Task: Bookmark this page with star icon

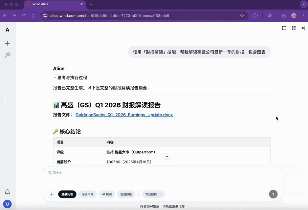Action: pos(242,16)
